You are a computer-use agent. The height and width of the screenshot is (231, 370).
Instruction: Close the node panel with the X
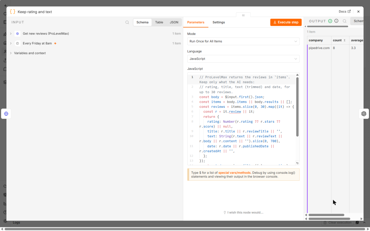[x=358, y=12]
